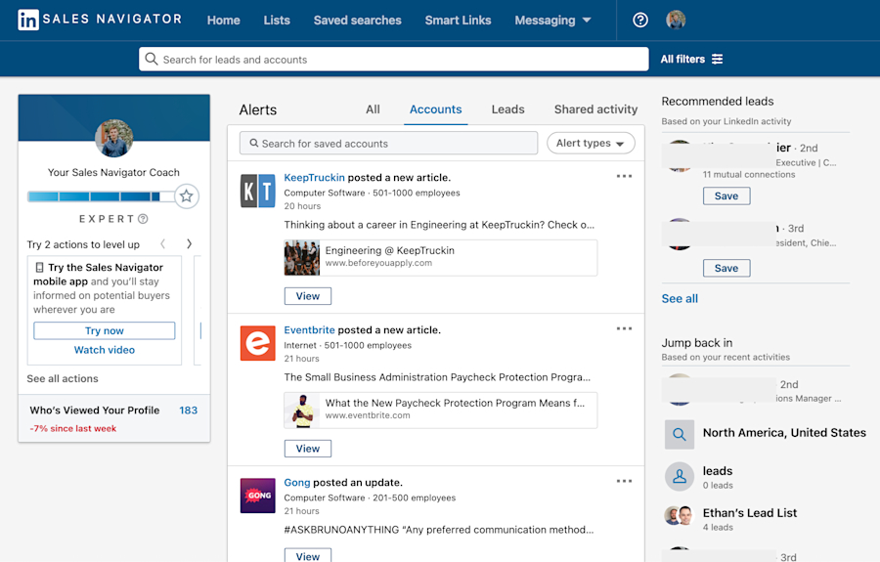The image size is (880, 562).
Task: Click the KeepTruckin KT logo
Action: (257, 192)
